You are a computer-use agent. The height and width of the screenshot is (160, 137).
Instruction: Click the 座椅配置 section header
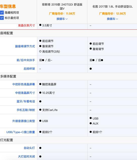(x=7, y=33)
